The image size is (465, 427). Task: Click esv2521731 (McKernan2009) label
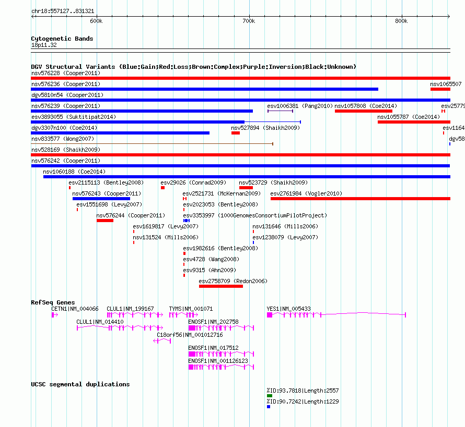point(222,193)
